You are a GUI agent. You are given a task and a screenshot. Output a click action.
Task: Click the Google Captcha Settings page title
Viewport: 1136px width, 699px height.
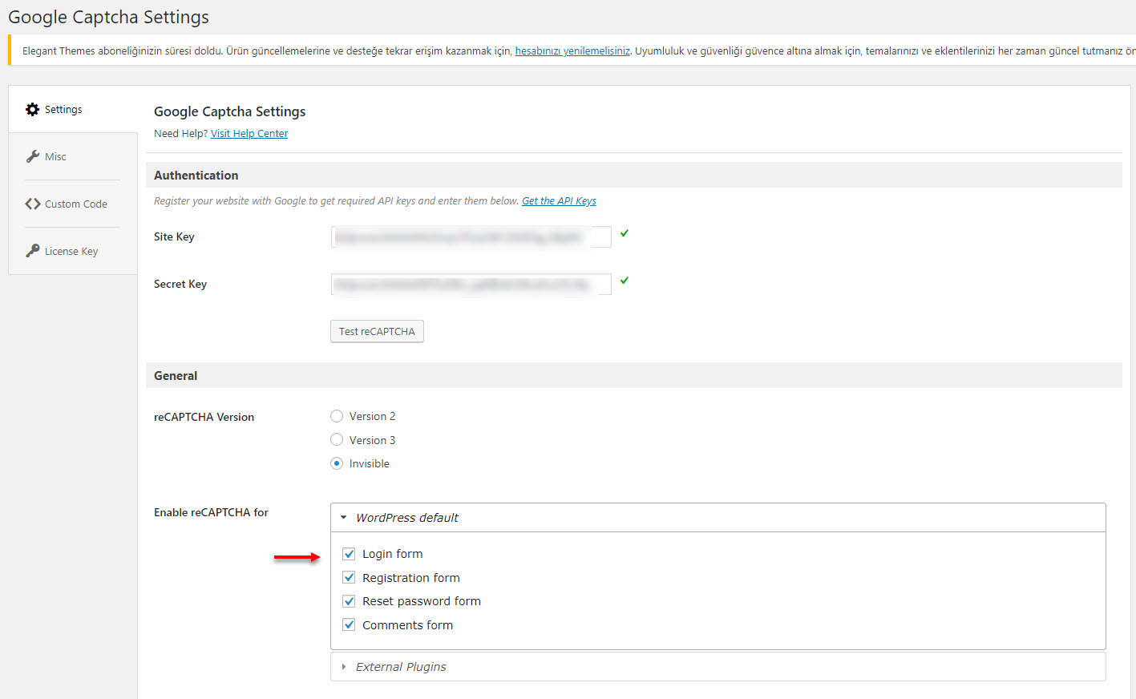[x=108, y=17]
